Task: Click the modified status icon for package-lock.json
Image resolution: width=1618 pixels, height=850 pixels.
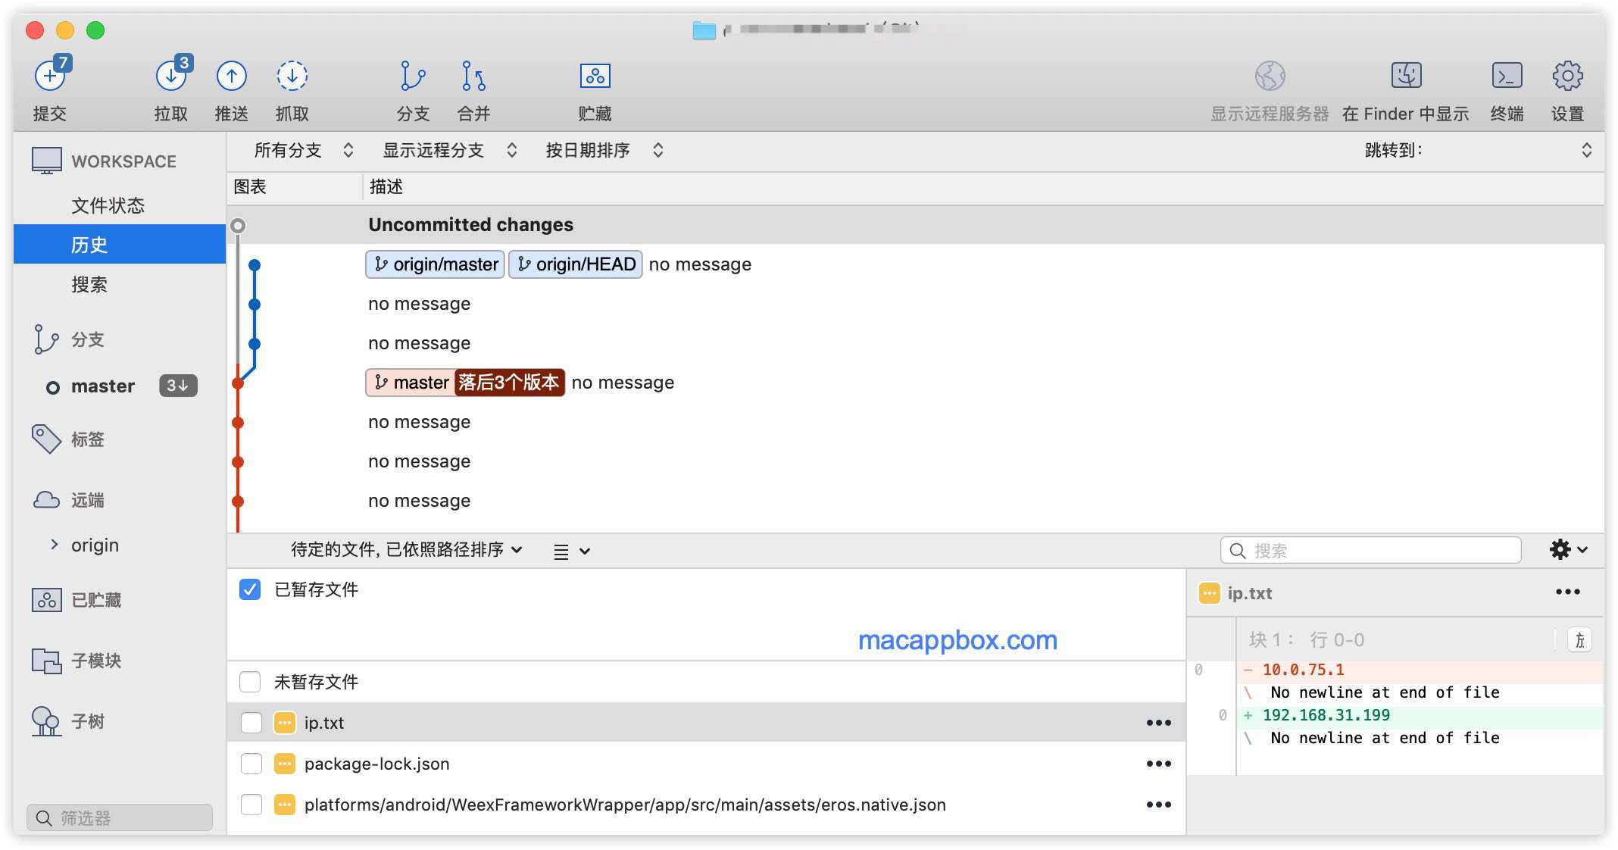Action: [x=284, y=764]
